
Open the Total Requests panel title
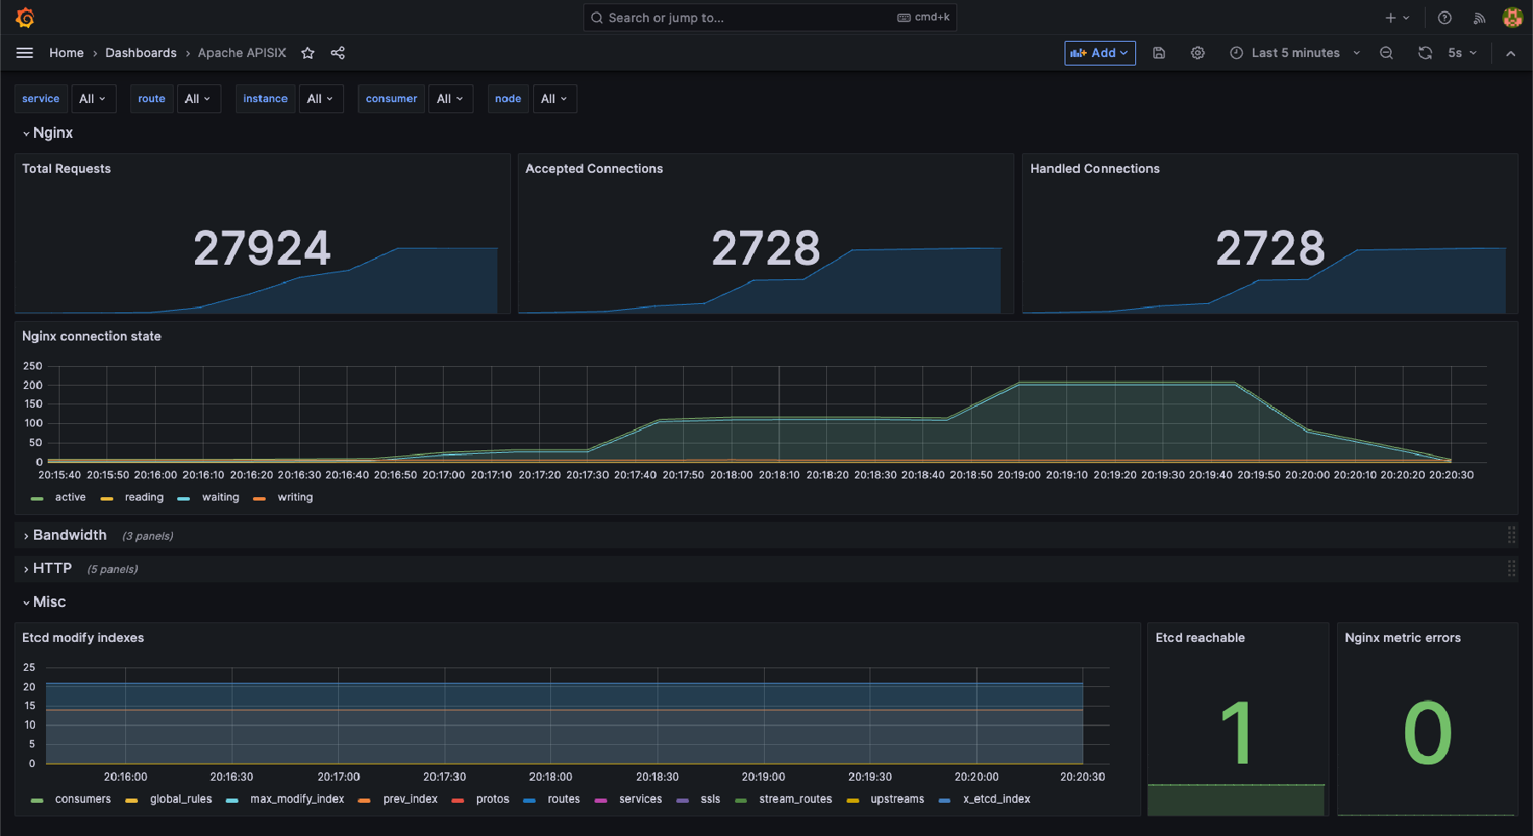coord(66,169)
